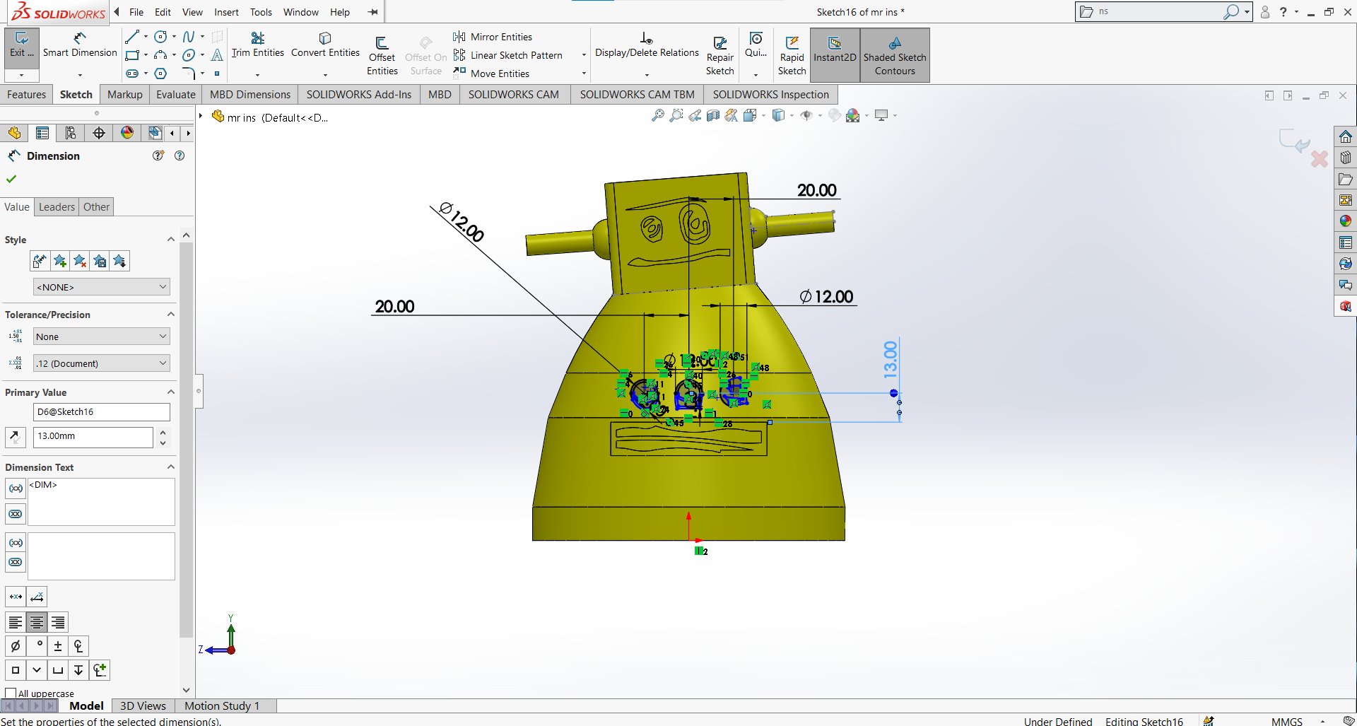This screenshot has width=1357, height=726.
Task: Switch to Motion Study 1
Action: 223,705
